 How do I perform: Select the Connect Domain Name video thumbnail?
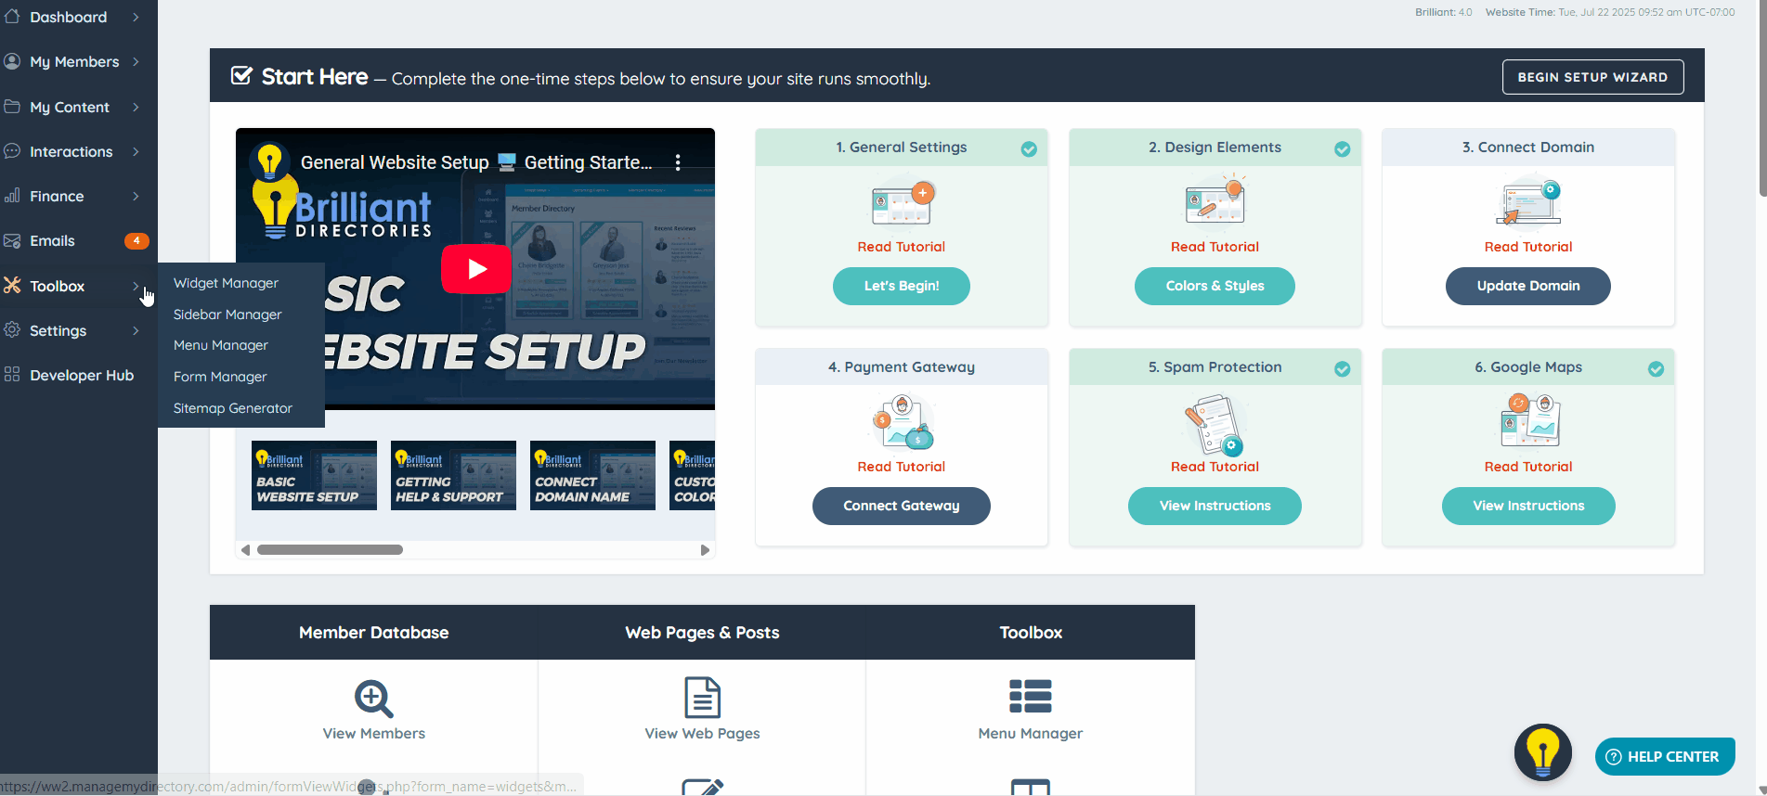(592, 475)
